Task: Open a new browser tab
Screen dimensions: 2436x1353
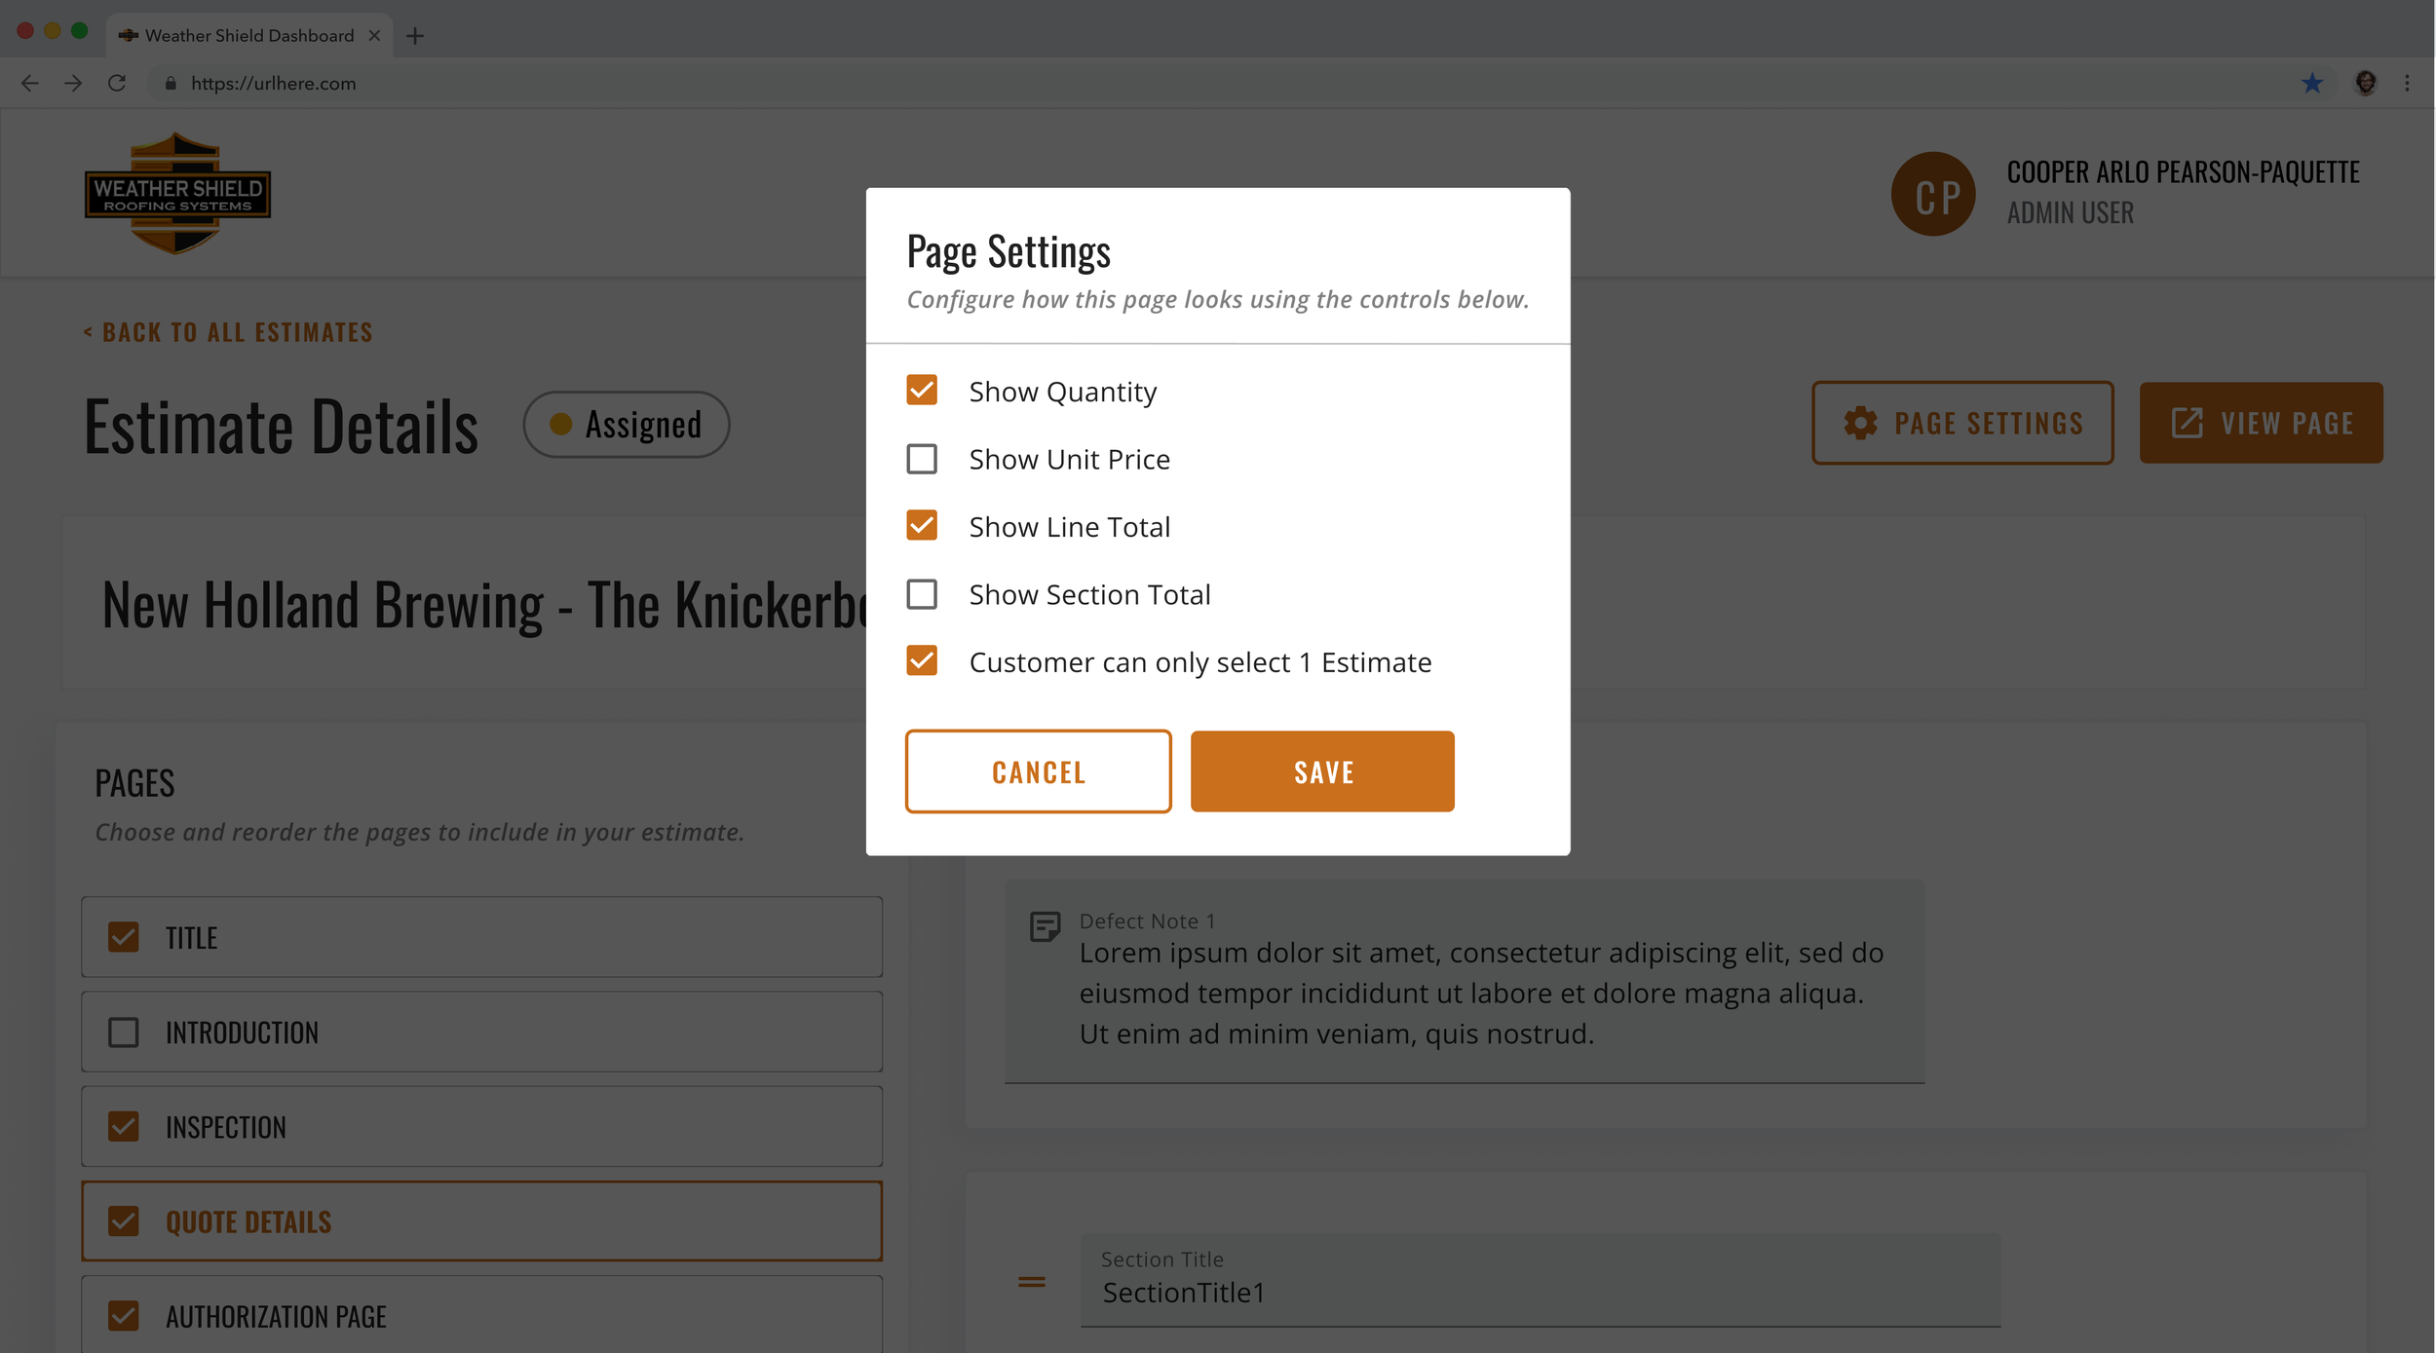Action: point(415,35)
